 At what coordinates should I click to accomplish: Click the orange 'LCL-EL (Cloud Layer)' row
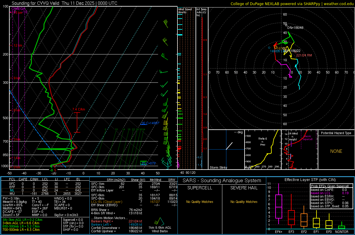[134, 202]
